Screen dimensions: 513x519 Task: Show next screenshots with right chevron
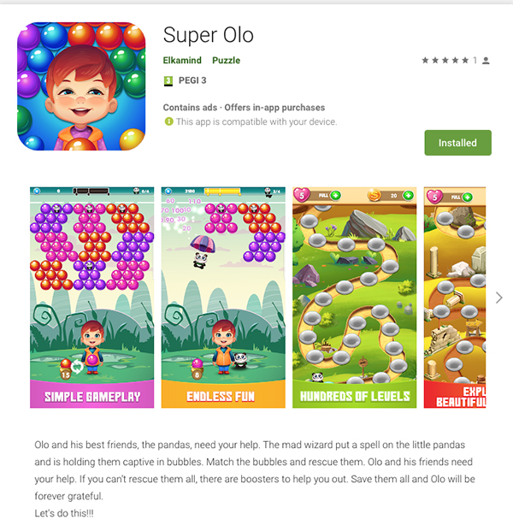click(x=499, y=298)
